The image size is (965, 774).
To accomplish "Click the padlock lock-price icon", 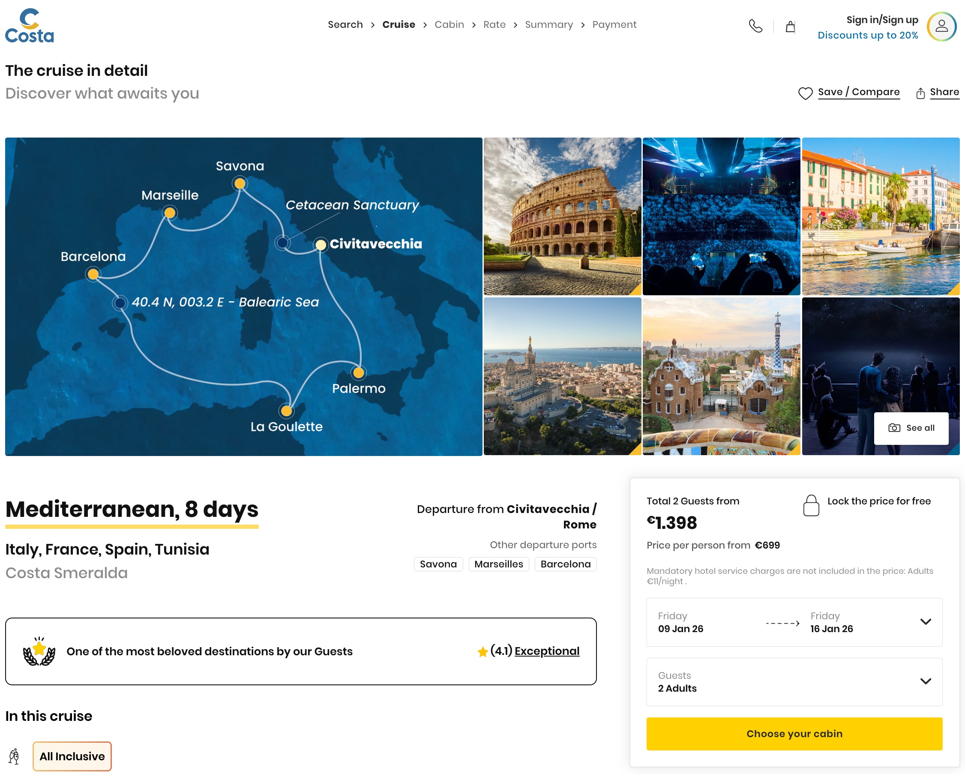I will click(811, 506).
